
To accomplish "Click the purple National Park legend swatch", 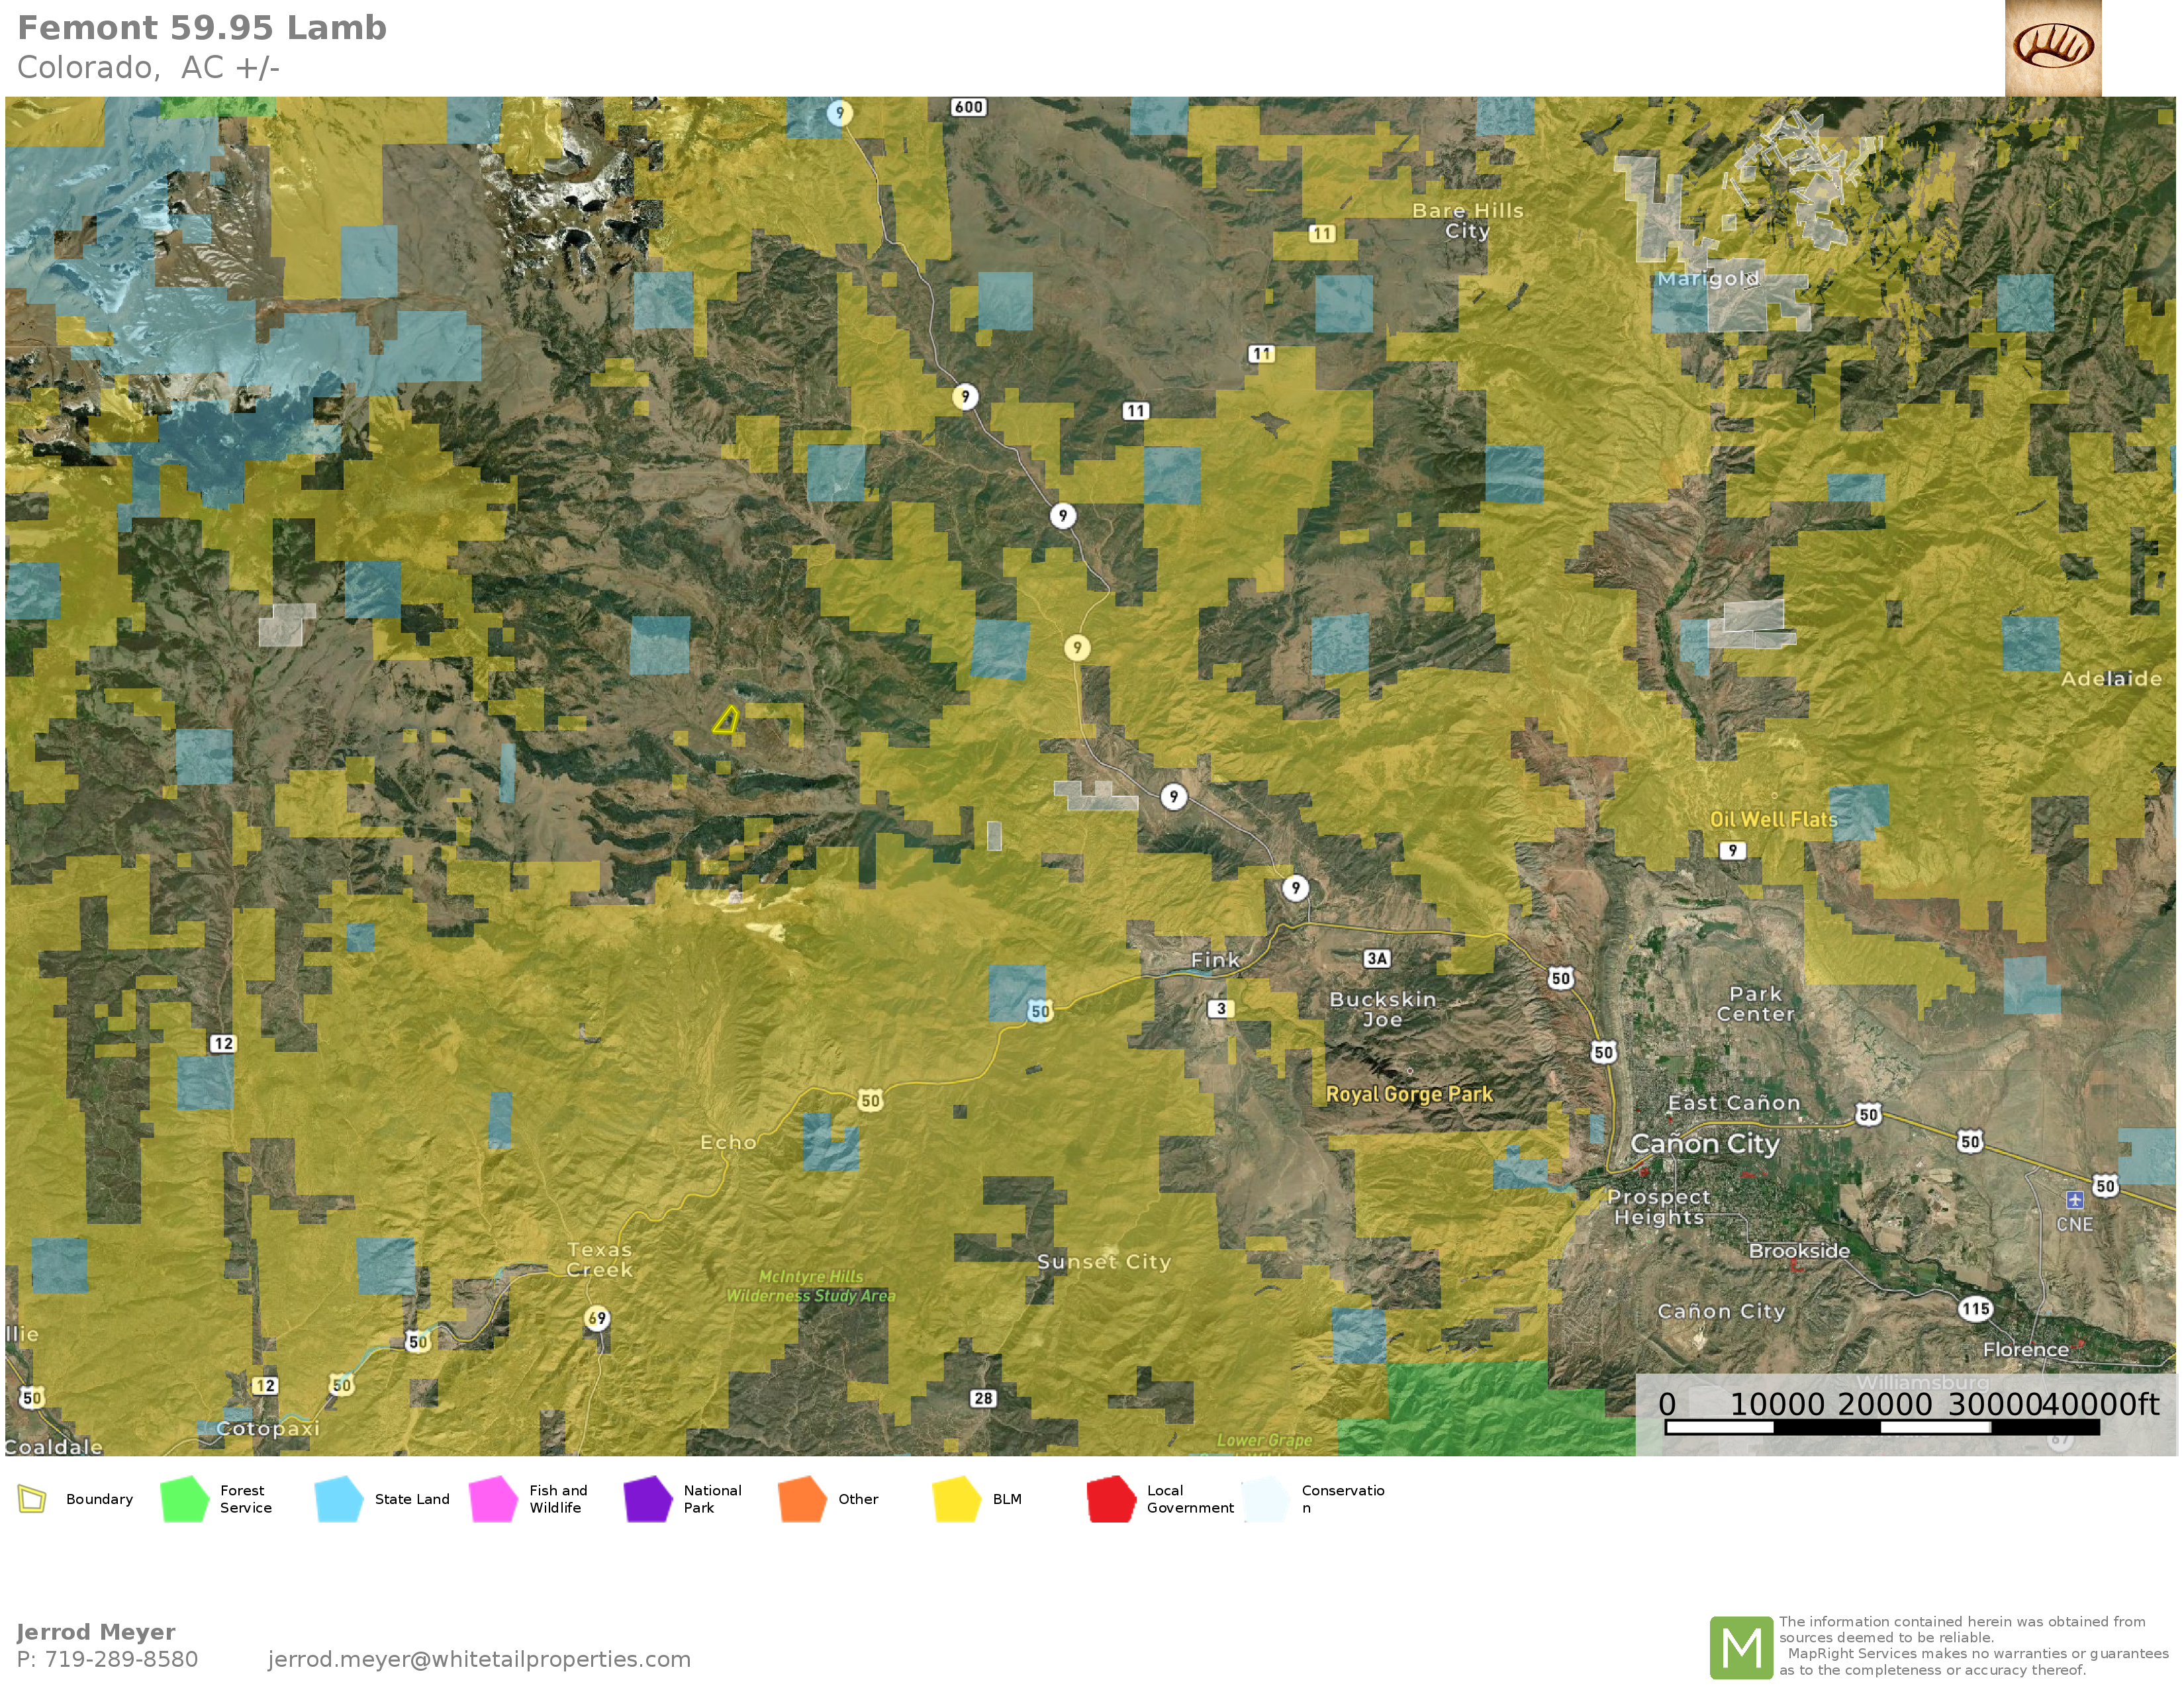I will [648, 1499].
